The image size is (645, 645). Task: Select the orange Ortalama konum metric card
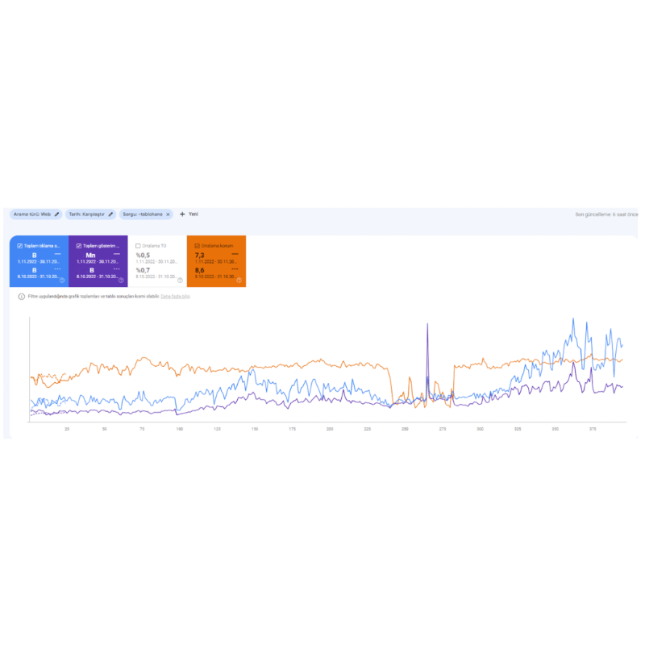(216, 261)
